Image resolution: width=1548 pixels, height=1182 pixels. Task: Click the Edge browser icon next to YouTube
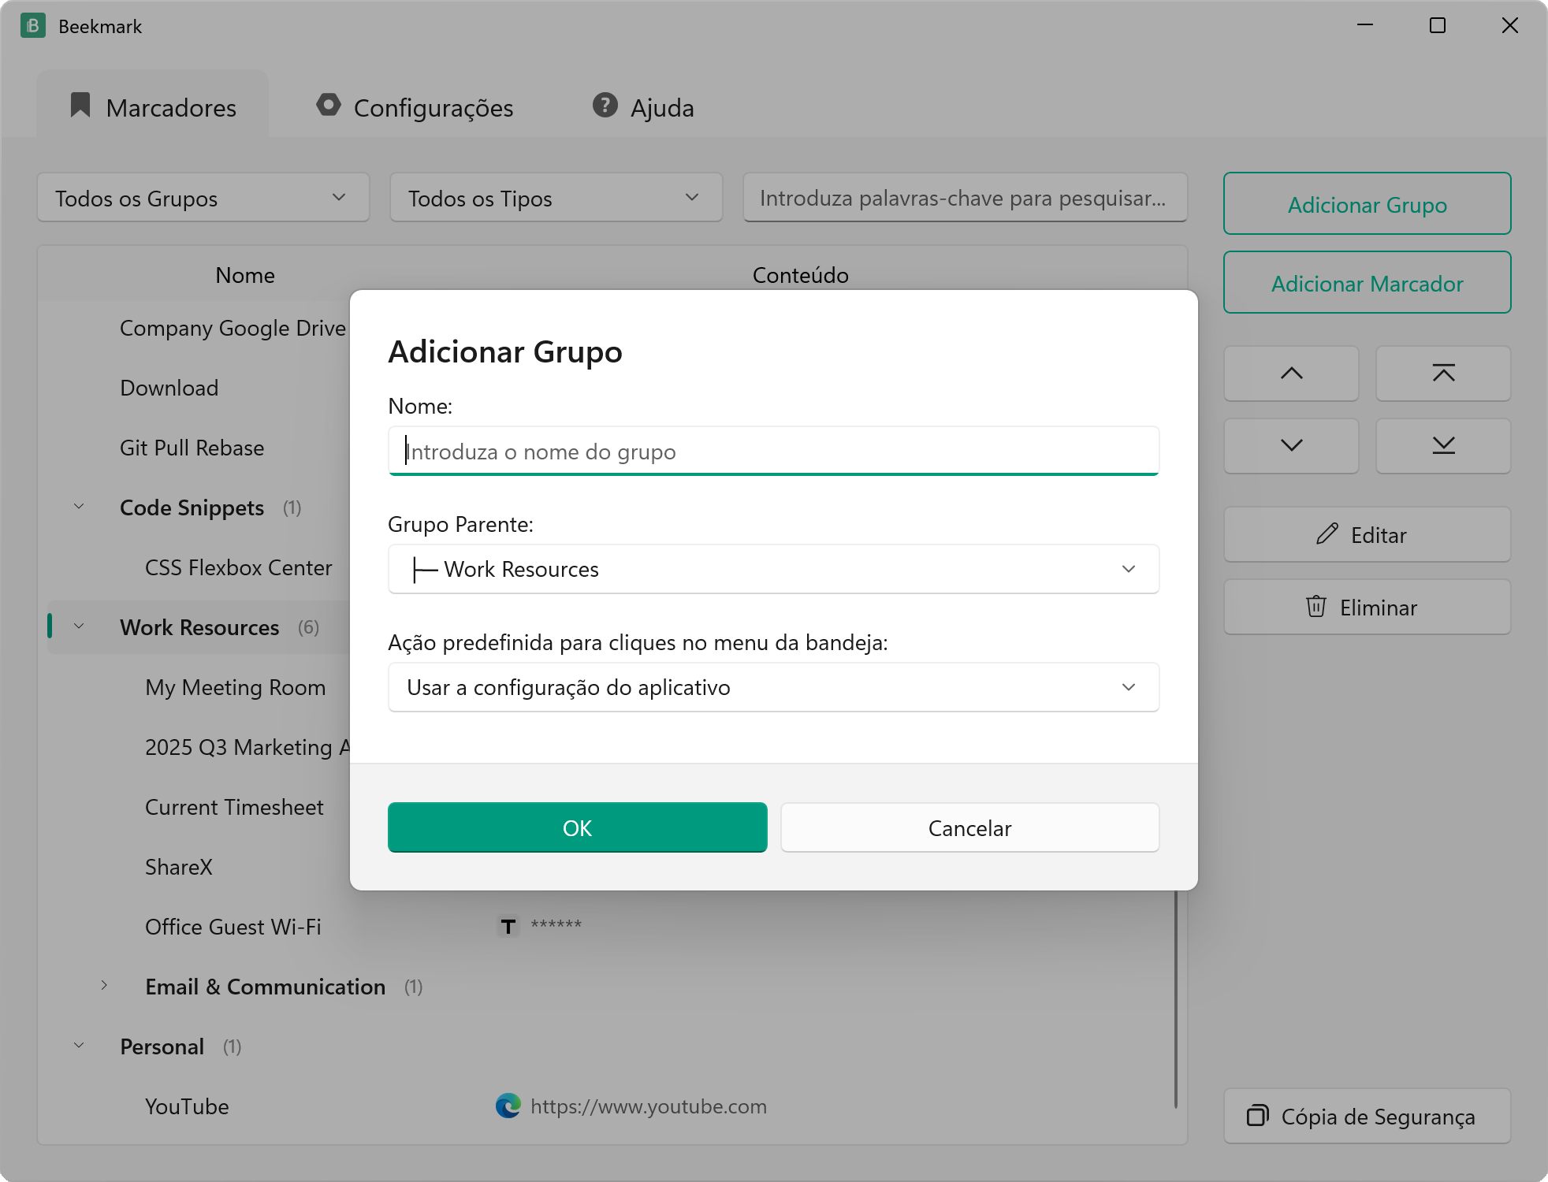[x=508, y=1106]
